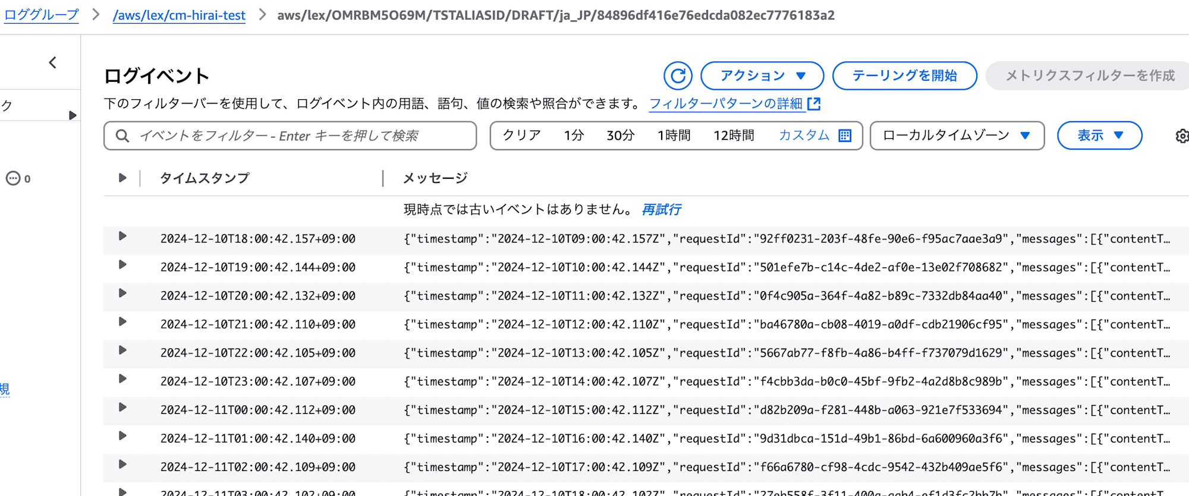Click timestamp 2024-12-11T01:00:42.140+09:00
The height and width of the screenshot is (496, 1189).
pyautogui.click(x=258, y=438)
